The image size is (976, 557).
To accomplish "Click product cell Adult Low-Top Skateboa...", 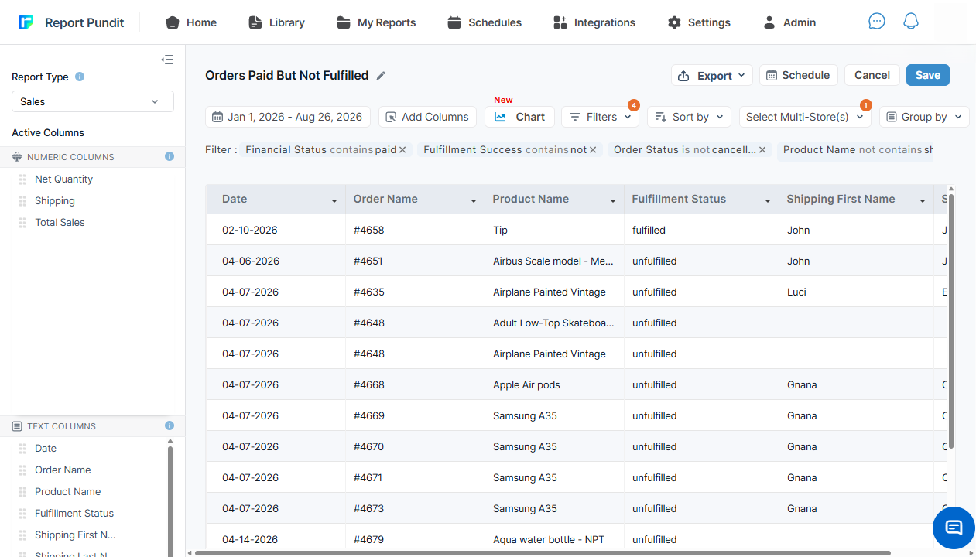I will coord(554,323).
